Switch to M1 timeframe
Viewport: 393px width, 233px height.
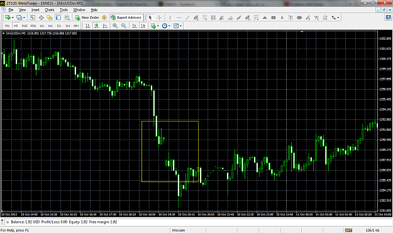point(8,26)
